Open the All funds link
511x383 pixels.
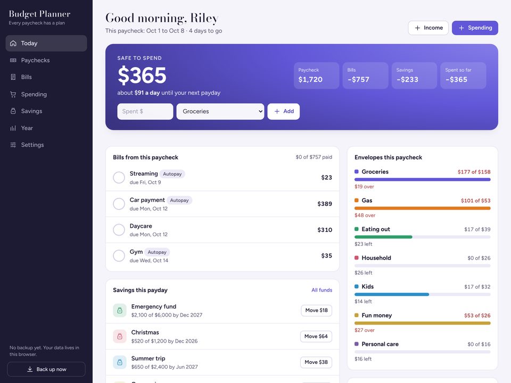[322, 290]
